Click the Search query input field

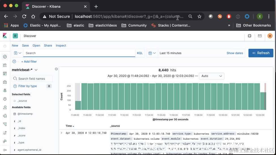tap(79, 53)
